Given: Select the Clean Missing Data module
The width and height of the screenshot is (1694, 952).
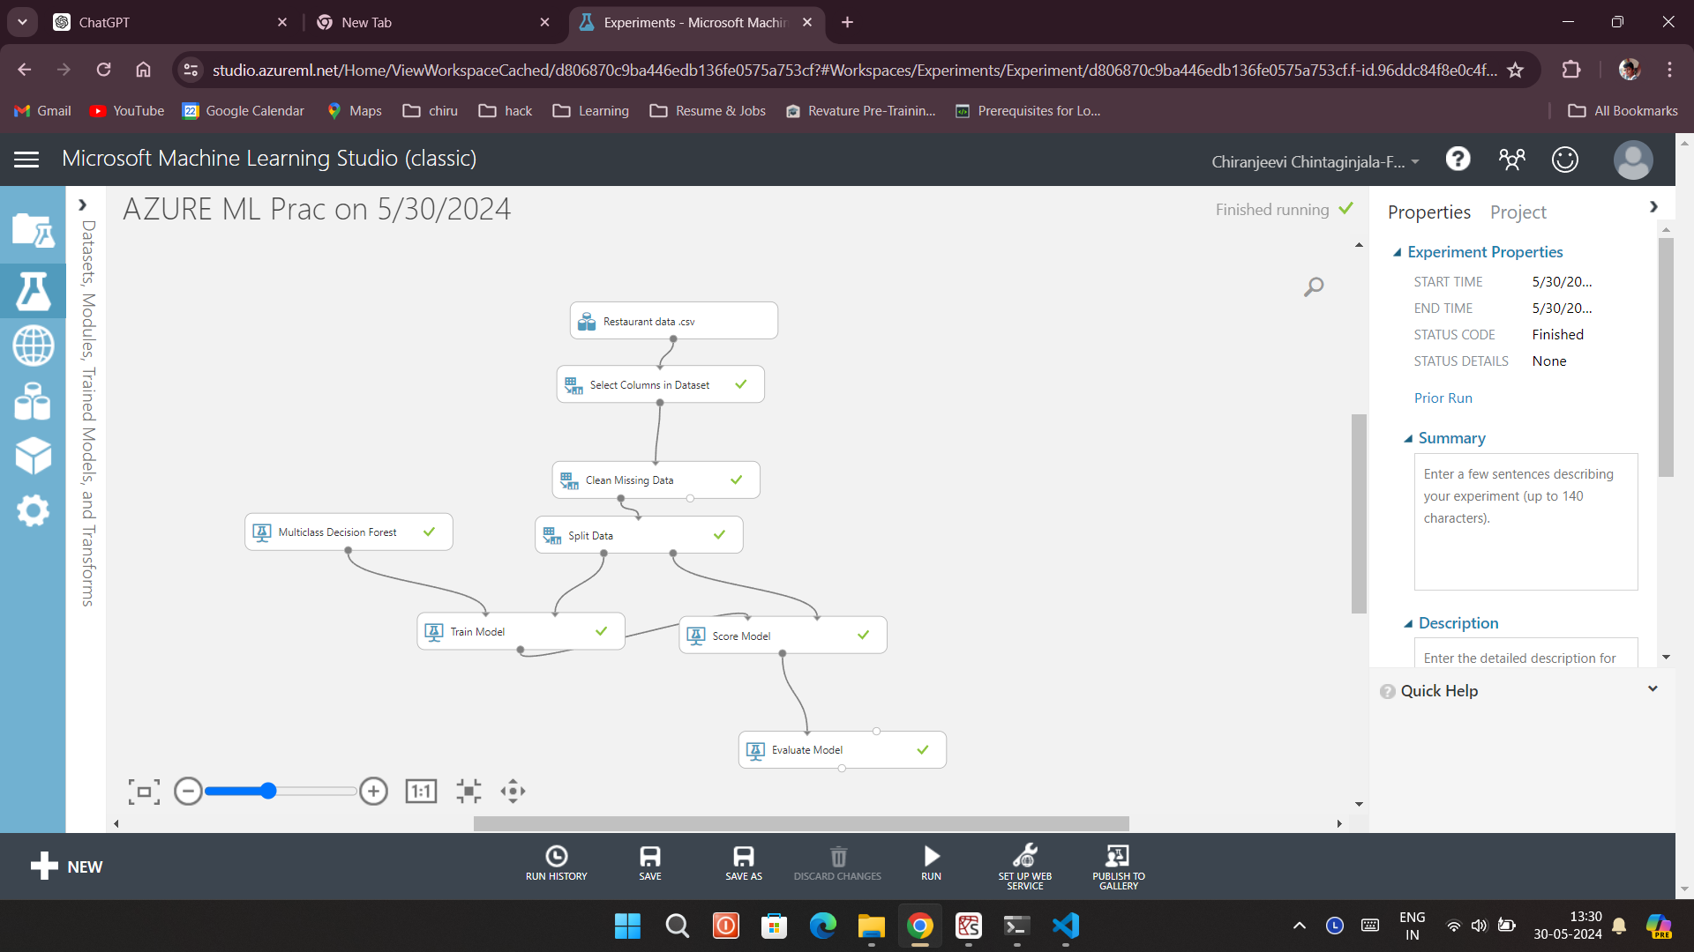Looking at the screenshot, I should pos(656,480).
